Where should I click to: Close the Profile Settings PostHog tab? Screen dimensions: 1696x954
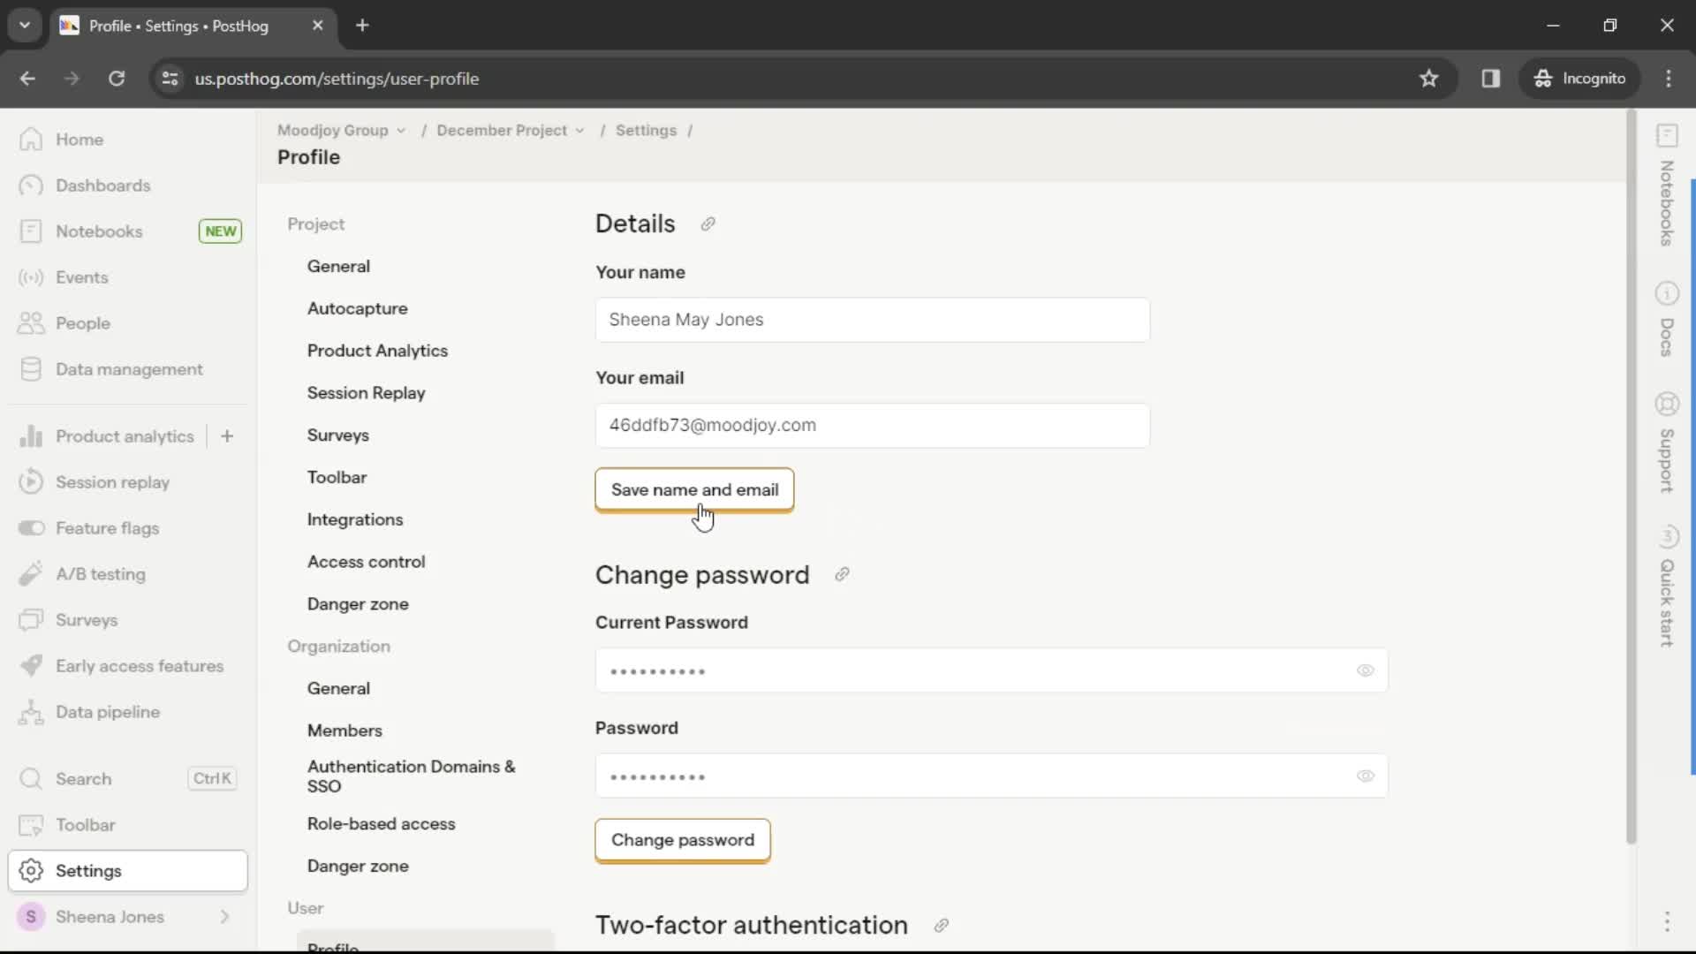[317, 26]
